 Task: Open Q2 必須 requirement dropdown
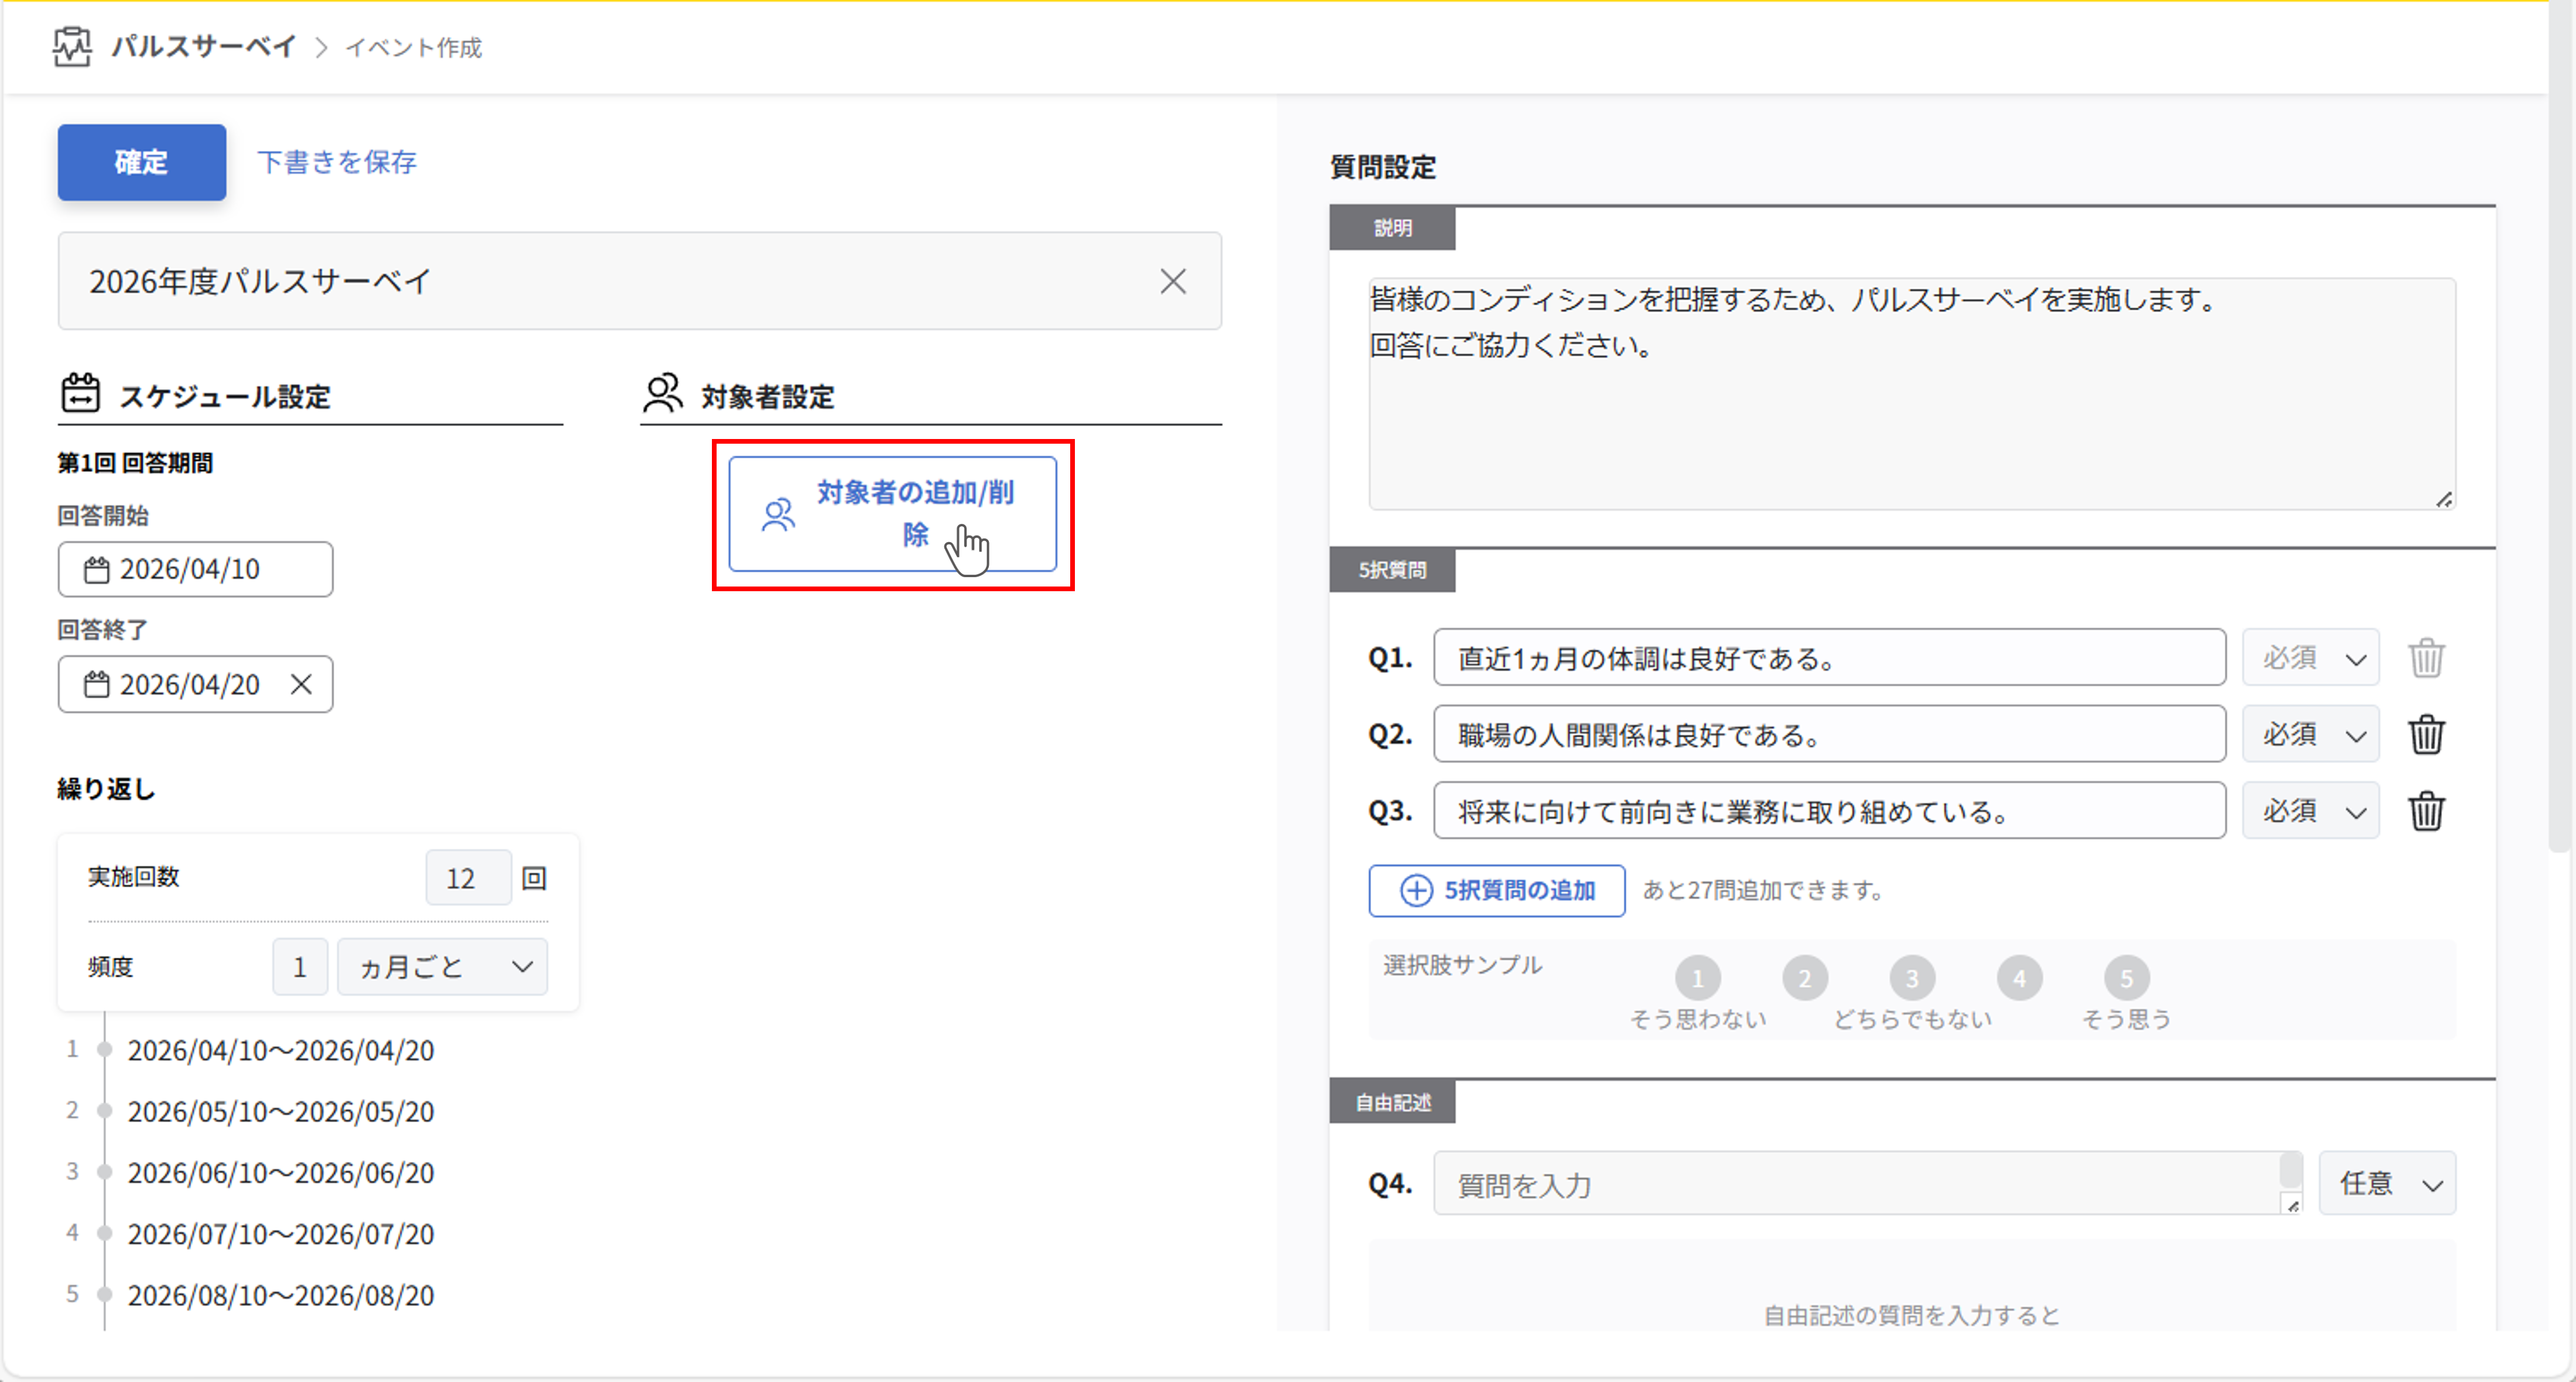click(2310, 735)
